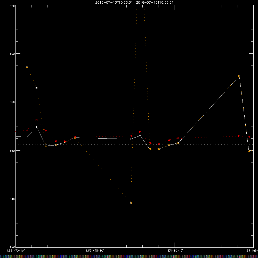
Task: Select the 560 y-axis label
Action: click(12, 151)
